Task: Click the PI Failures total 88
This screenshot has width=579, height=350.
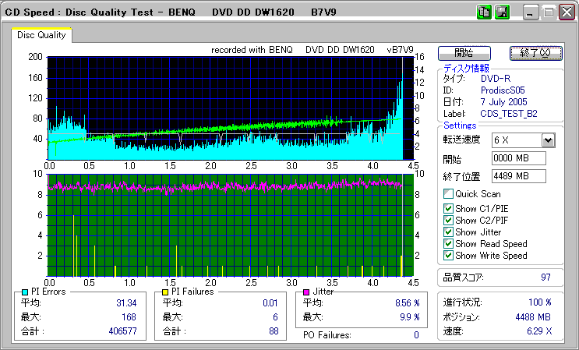Action: pos(274,331)
